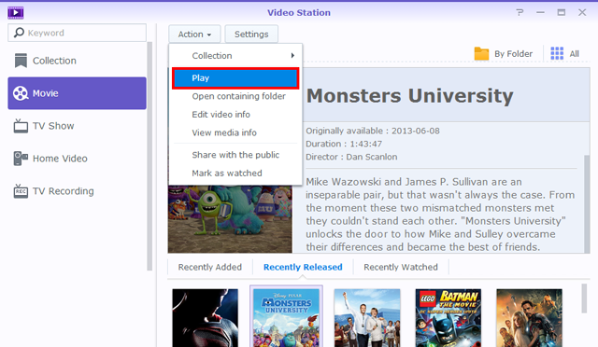Click the TV Recording REC icon
This screenshot has width=598, height=347.
[x=21, y=191]
